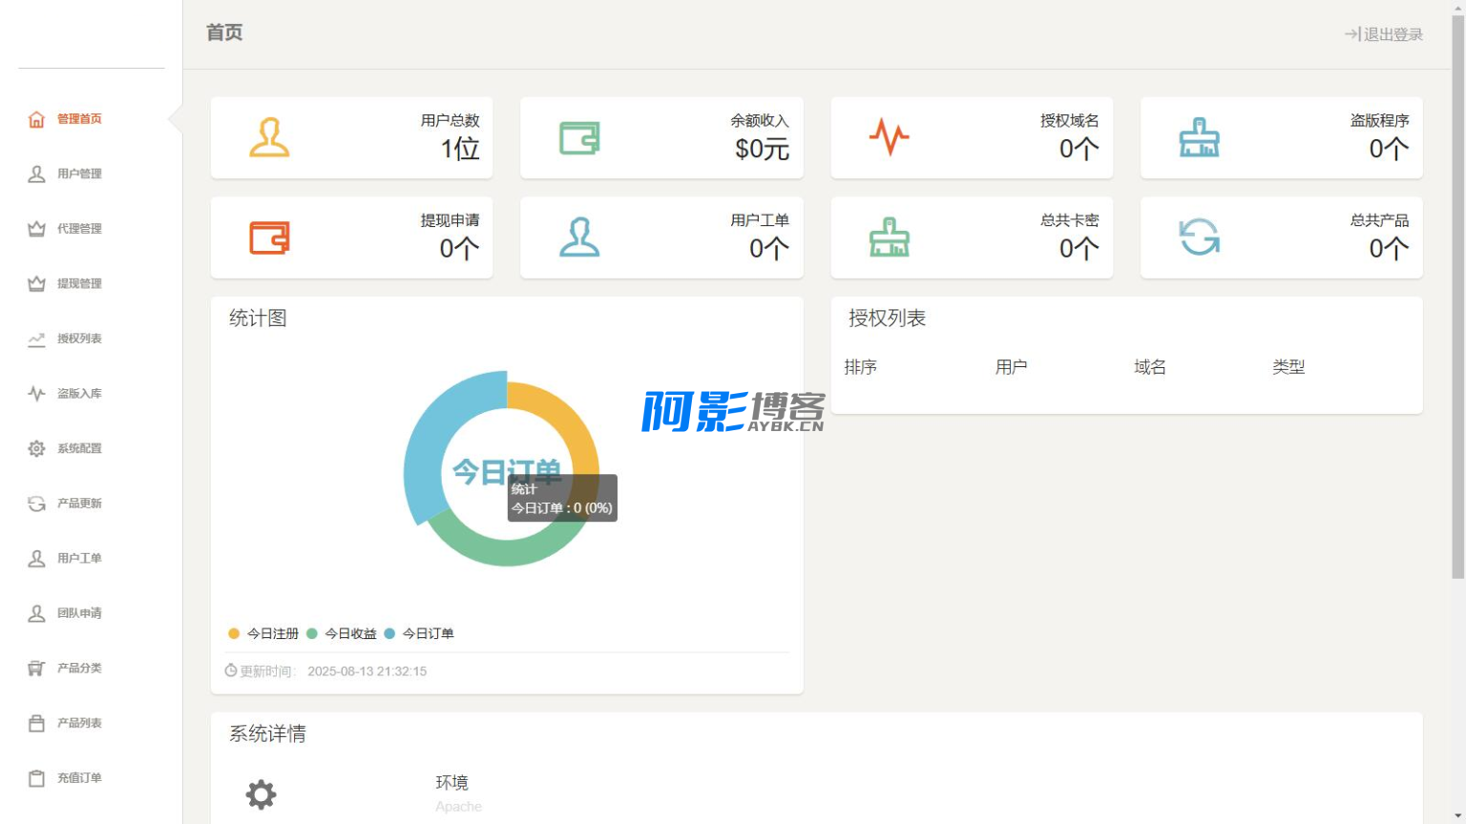Click the pulse icon beside 盗版入库
Image resolution: width=1466 pixels, height=824 pixels.
click(x=36, y=394)
